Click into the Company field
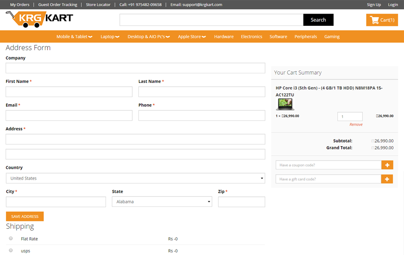The image size is (404, 255). coord(135,68)
